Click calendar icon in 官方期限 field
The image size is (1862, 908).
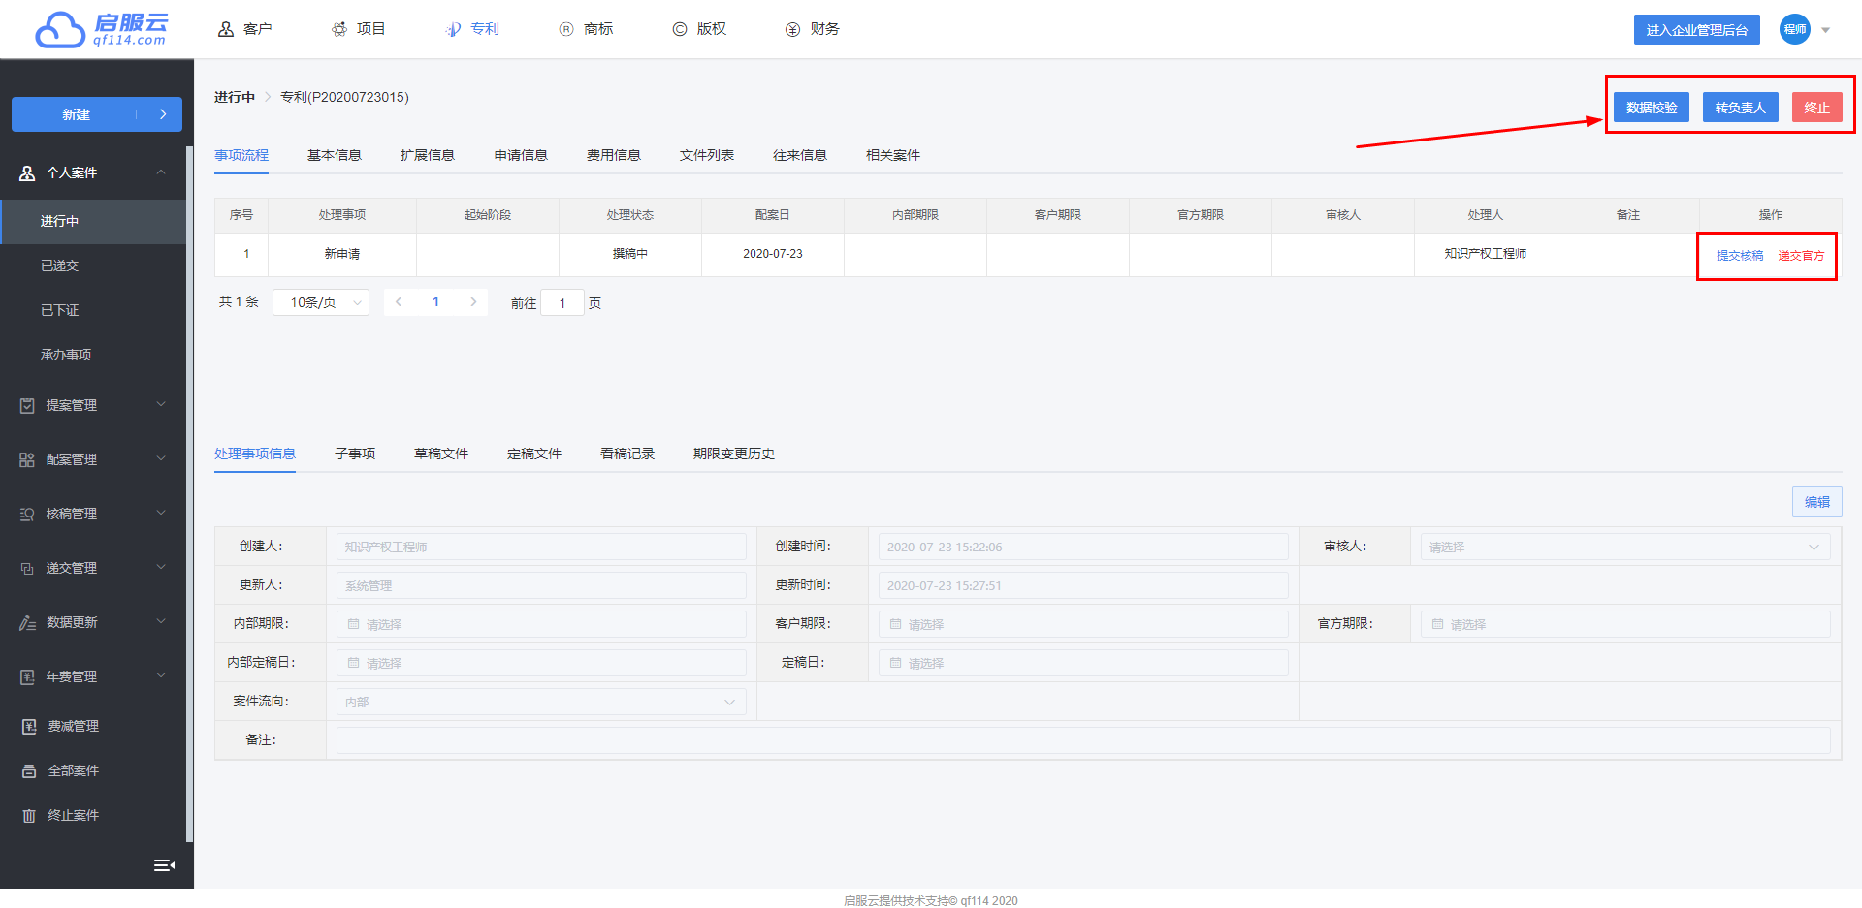click(1437, 624)
